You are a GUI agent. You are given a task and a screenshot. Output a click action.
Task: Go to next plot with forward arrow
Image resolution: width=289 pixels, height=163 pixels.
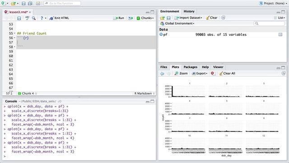point(168,73)
